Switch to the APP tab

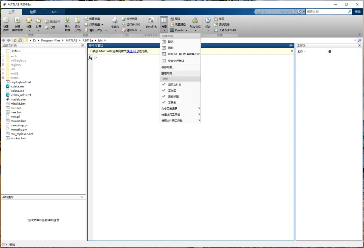point(54,12)
